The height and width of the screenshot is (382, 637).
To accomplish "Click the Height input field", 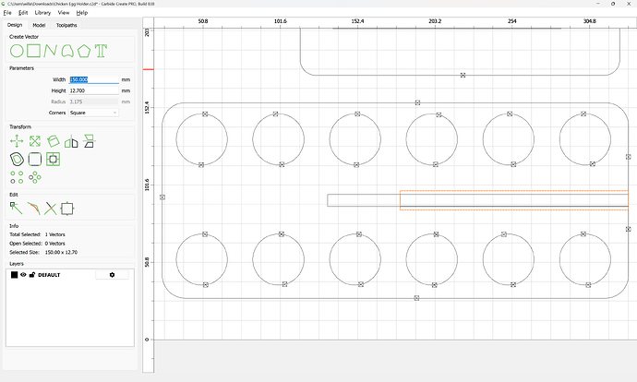I will point(93,90).
